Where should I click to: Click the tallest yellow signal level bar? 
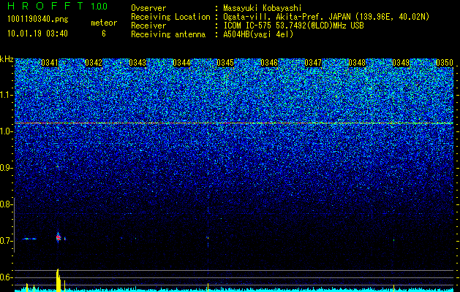pyautogui.click(x=58, y=280)
